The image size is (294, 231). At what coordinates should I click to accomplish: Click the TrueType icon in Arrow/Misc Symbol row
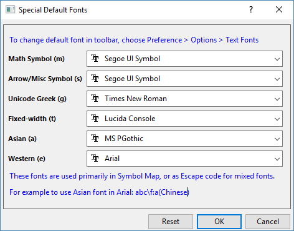[x=95, y=78]
